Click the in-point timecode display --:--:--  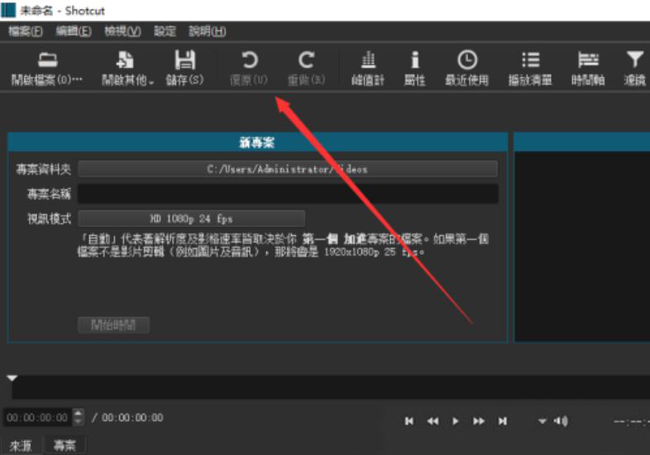tap(631, 421)
